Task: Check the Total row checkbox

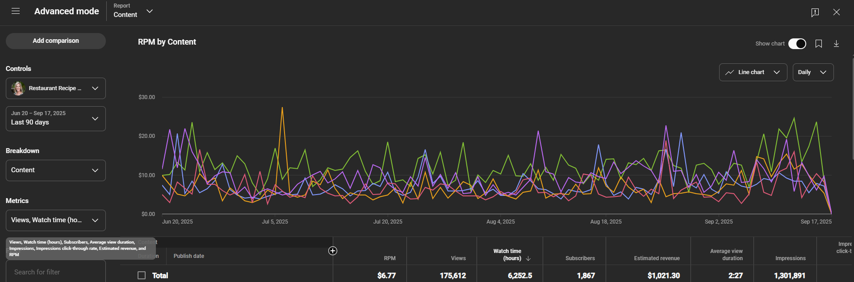Action: coord(142,275)
